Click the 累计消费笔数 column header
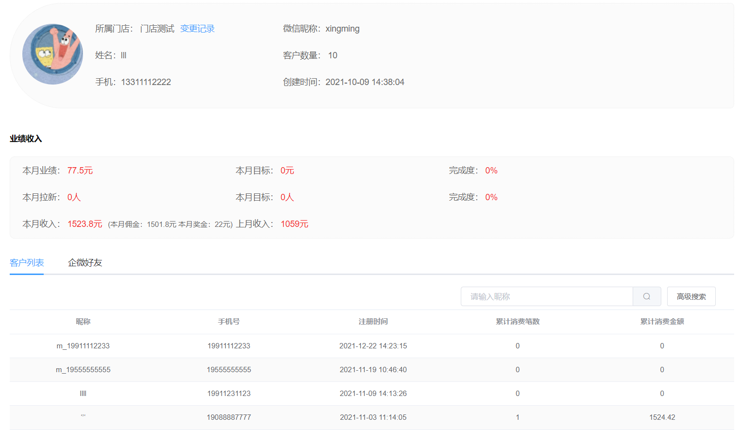Screen dimensions: 739x430 [x=518, y=322]
